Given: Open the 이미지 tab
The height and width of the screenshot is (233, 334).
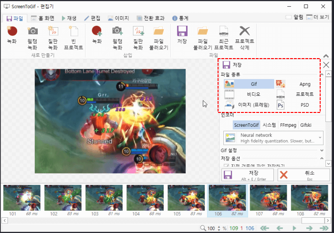Looking at the screenshot, I should (x=118, y=18).
